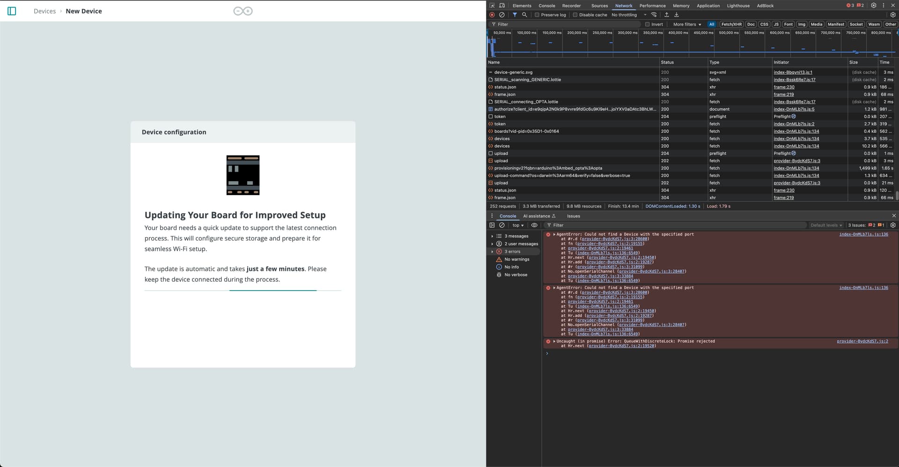The image size is (899, 467).
Task: Export network log with download icon
Action: pyautogui.click(x=677, y=15)
